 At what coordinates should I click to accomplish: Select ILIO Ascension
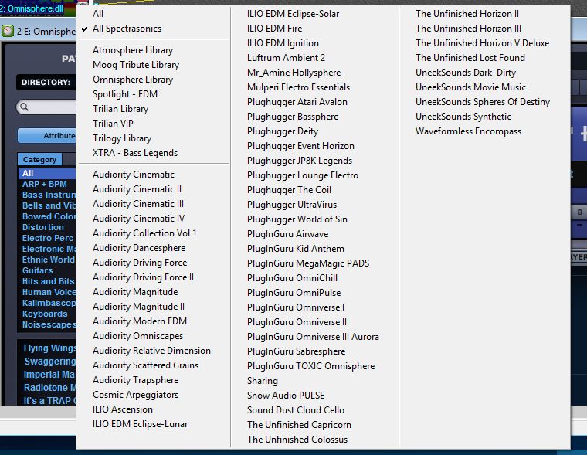(123, 409)
